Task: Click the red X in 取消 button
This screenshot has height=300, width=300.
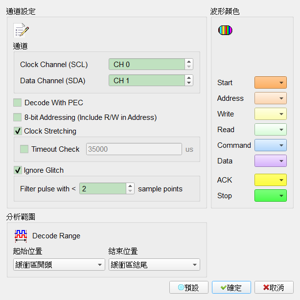Action: pos(266,287)
